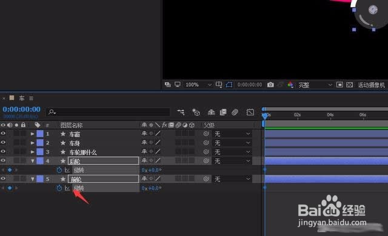Close the 车 timeline tab

click(x=4, y=98)
